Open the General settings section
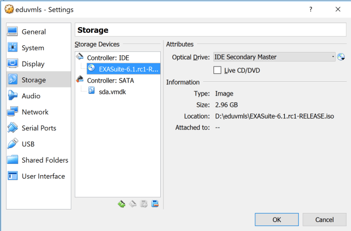This screenshot has width=351, height=231. tap(33, 32)
